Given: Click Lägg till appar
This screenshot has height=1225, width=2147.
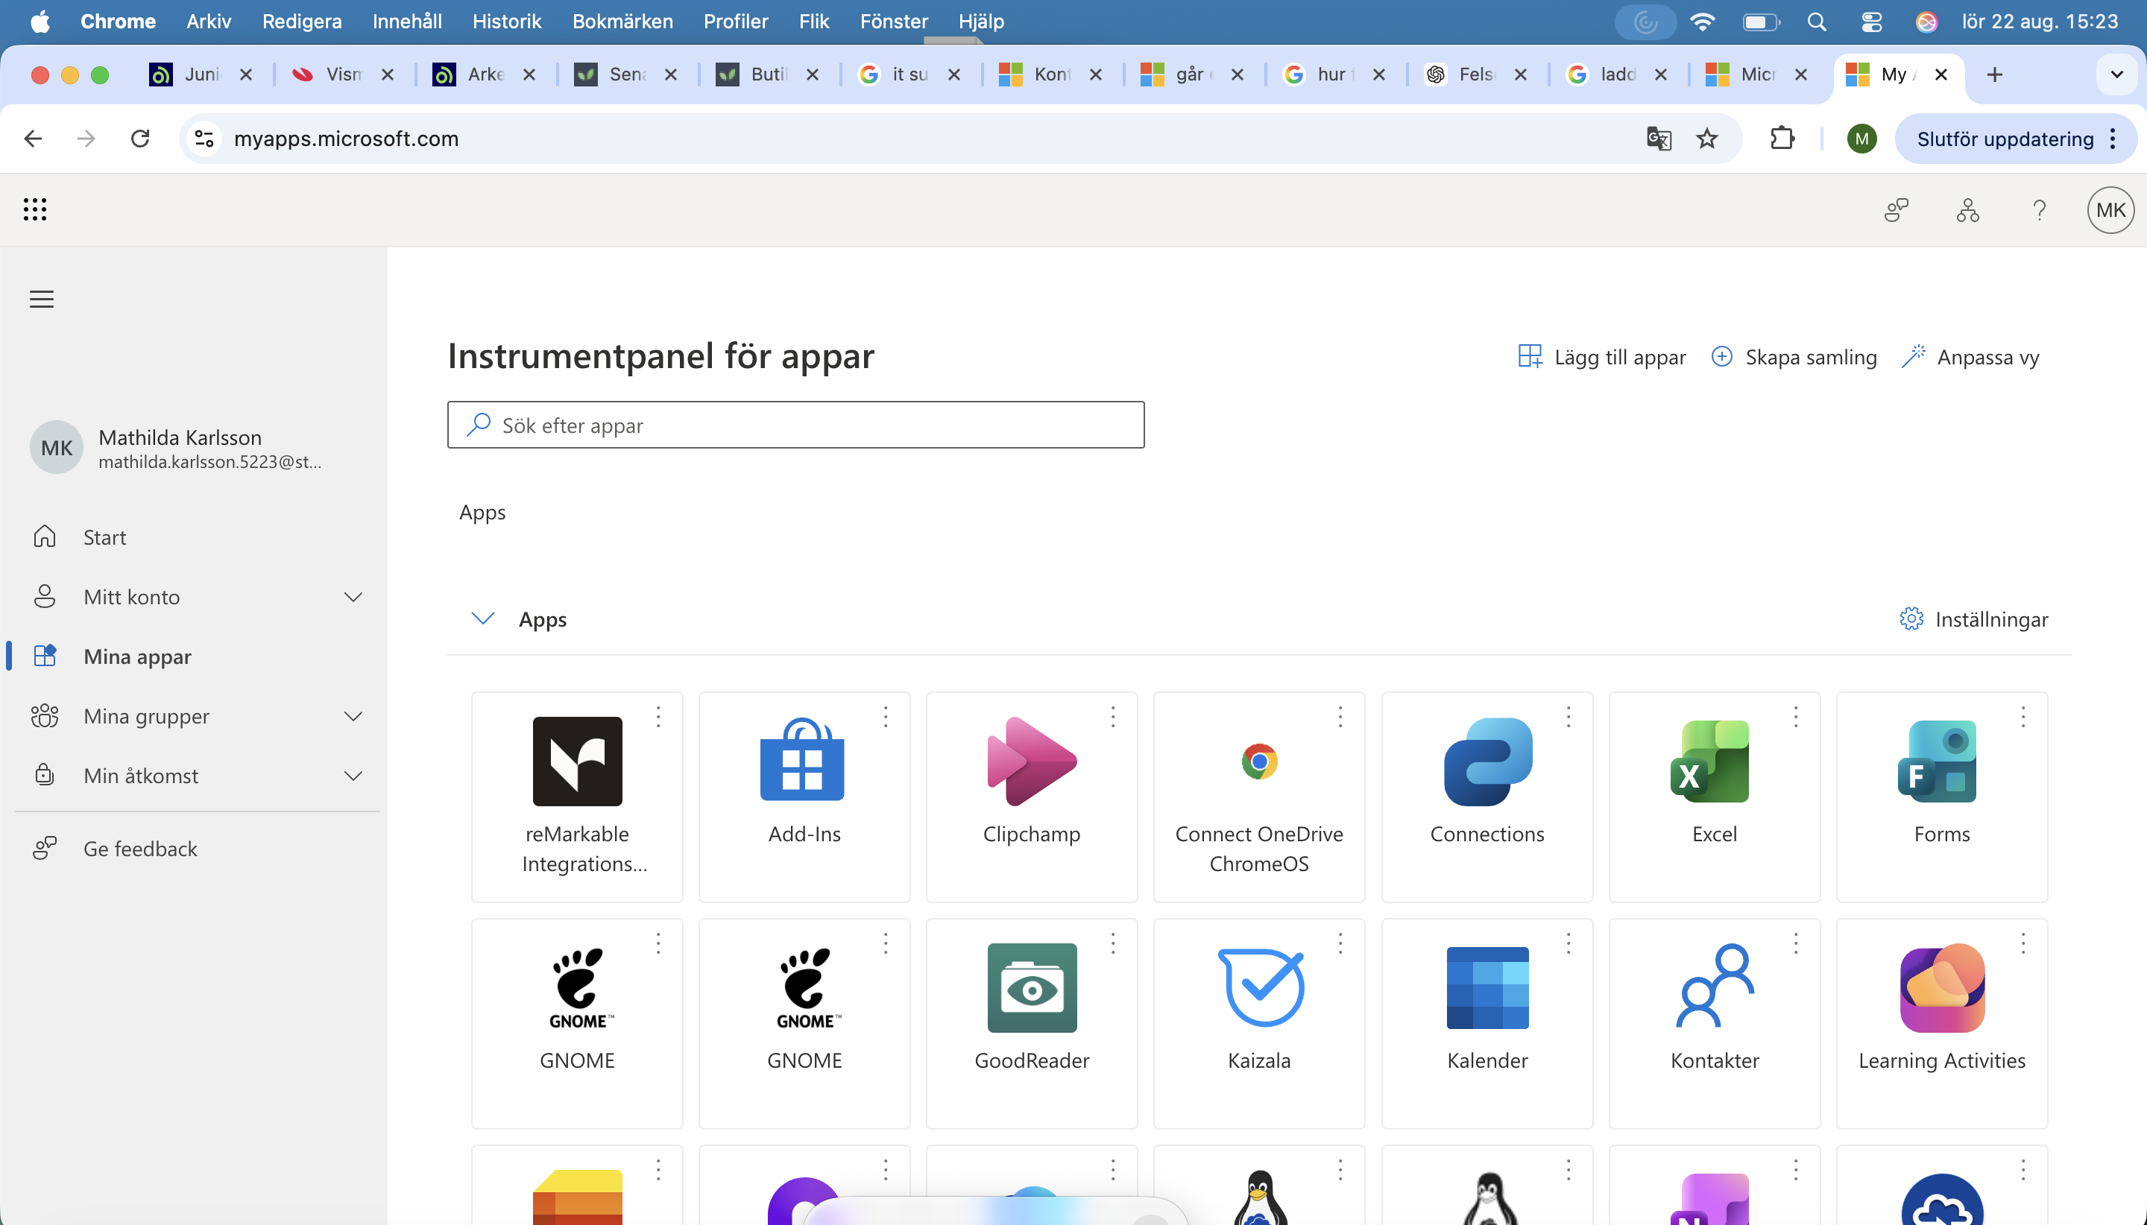Looking at the screenshot, I should pyautogui.click(x=1601, y=357).
